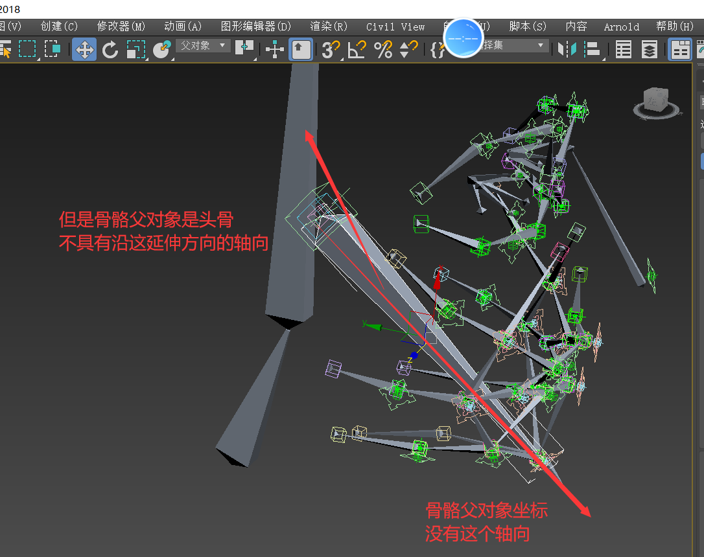Toggle the Percent Snap button
Viewport: 704px width, 557px height.
click(x=383, y=49)
